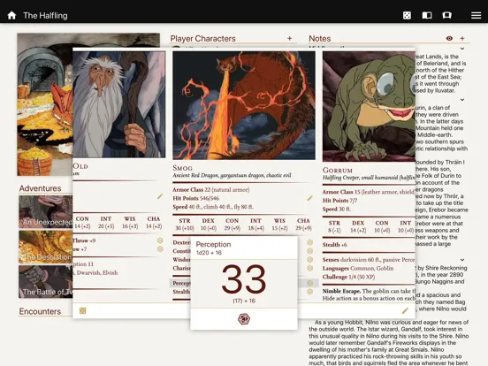Click Gorrum's Nimble Escape trait
This screenshot has height=366, width=488.
tap(369, 294)
